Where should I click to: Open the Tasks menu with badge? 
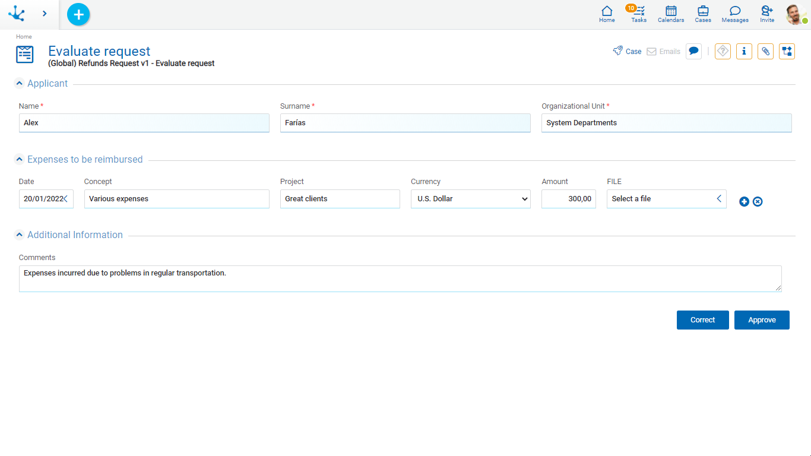click(x=639, y=14)
